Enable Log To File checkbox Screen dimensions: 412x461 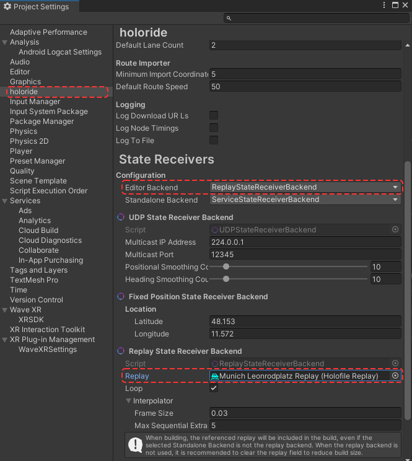214,140
